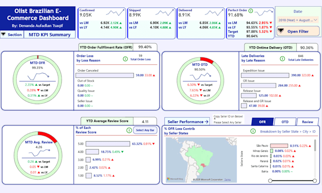Click Delivered value 8.91K
Viewport: 322px width, 193px height.
point(184,15)
